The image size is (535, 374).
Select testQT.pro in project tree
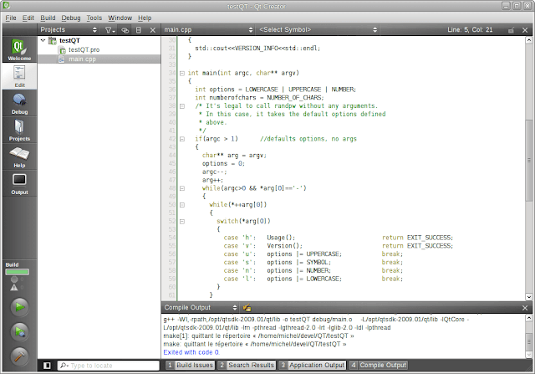pos(99,50)
